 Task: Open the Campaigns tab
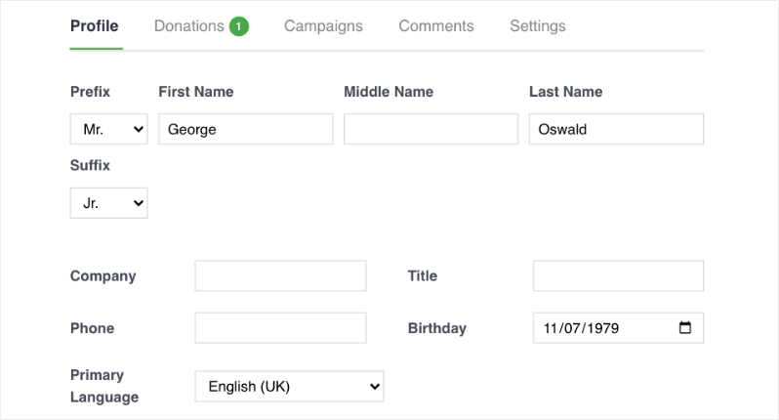coord(323,25)
